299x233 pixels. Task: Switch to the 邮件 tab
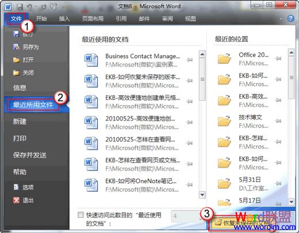point(144,18)
